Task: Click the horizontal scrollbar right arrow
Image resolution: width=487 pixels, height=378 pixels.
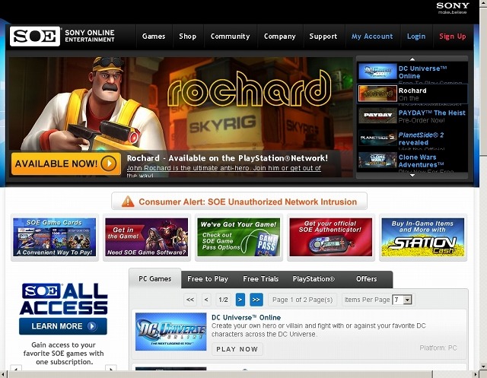Action: tap(475, 374)
